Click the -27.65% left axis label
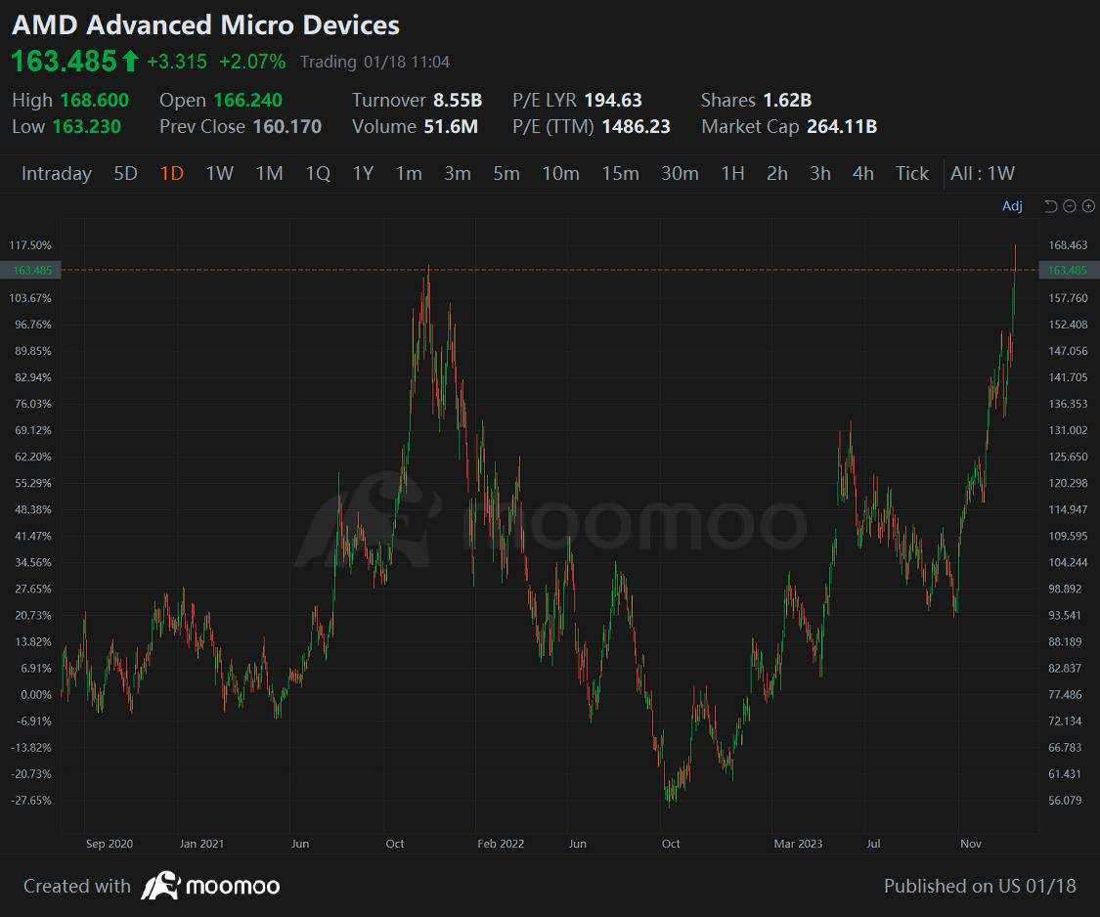The height and width of the screenshot is (917, 1100). pyautogui.click(x=31, y=801)
